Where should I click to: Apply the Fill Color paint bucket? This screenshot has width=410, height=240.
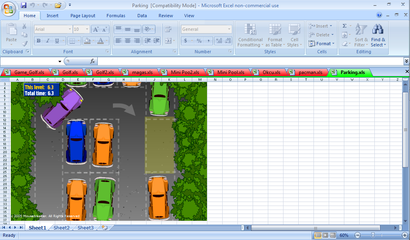click(87, 40)
